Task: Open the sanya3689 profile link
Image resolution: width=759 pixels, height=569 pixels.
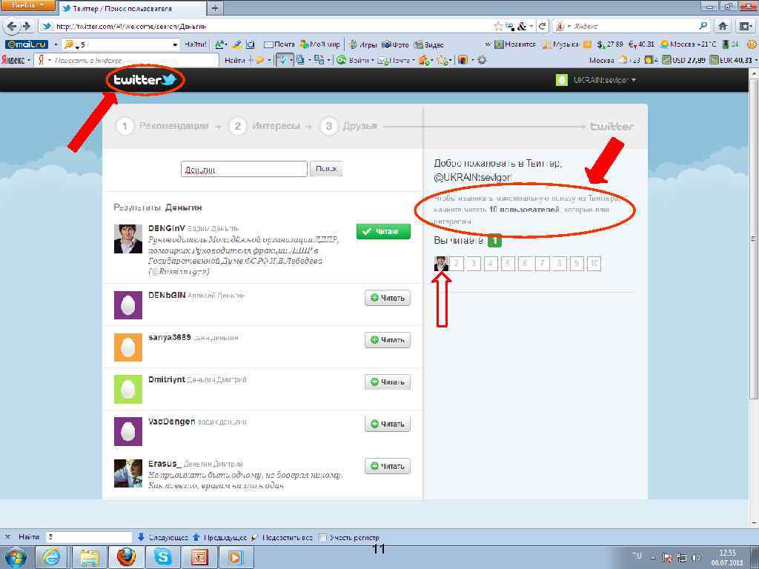Action: [x=170, y=337]
